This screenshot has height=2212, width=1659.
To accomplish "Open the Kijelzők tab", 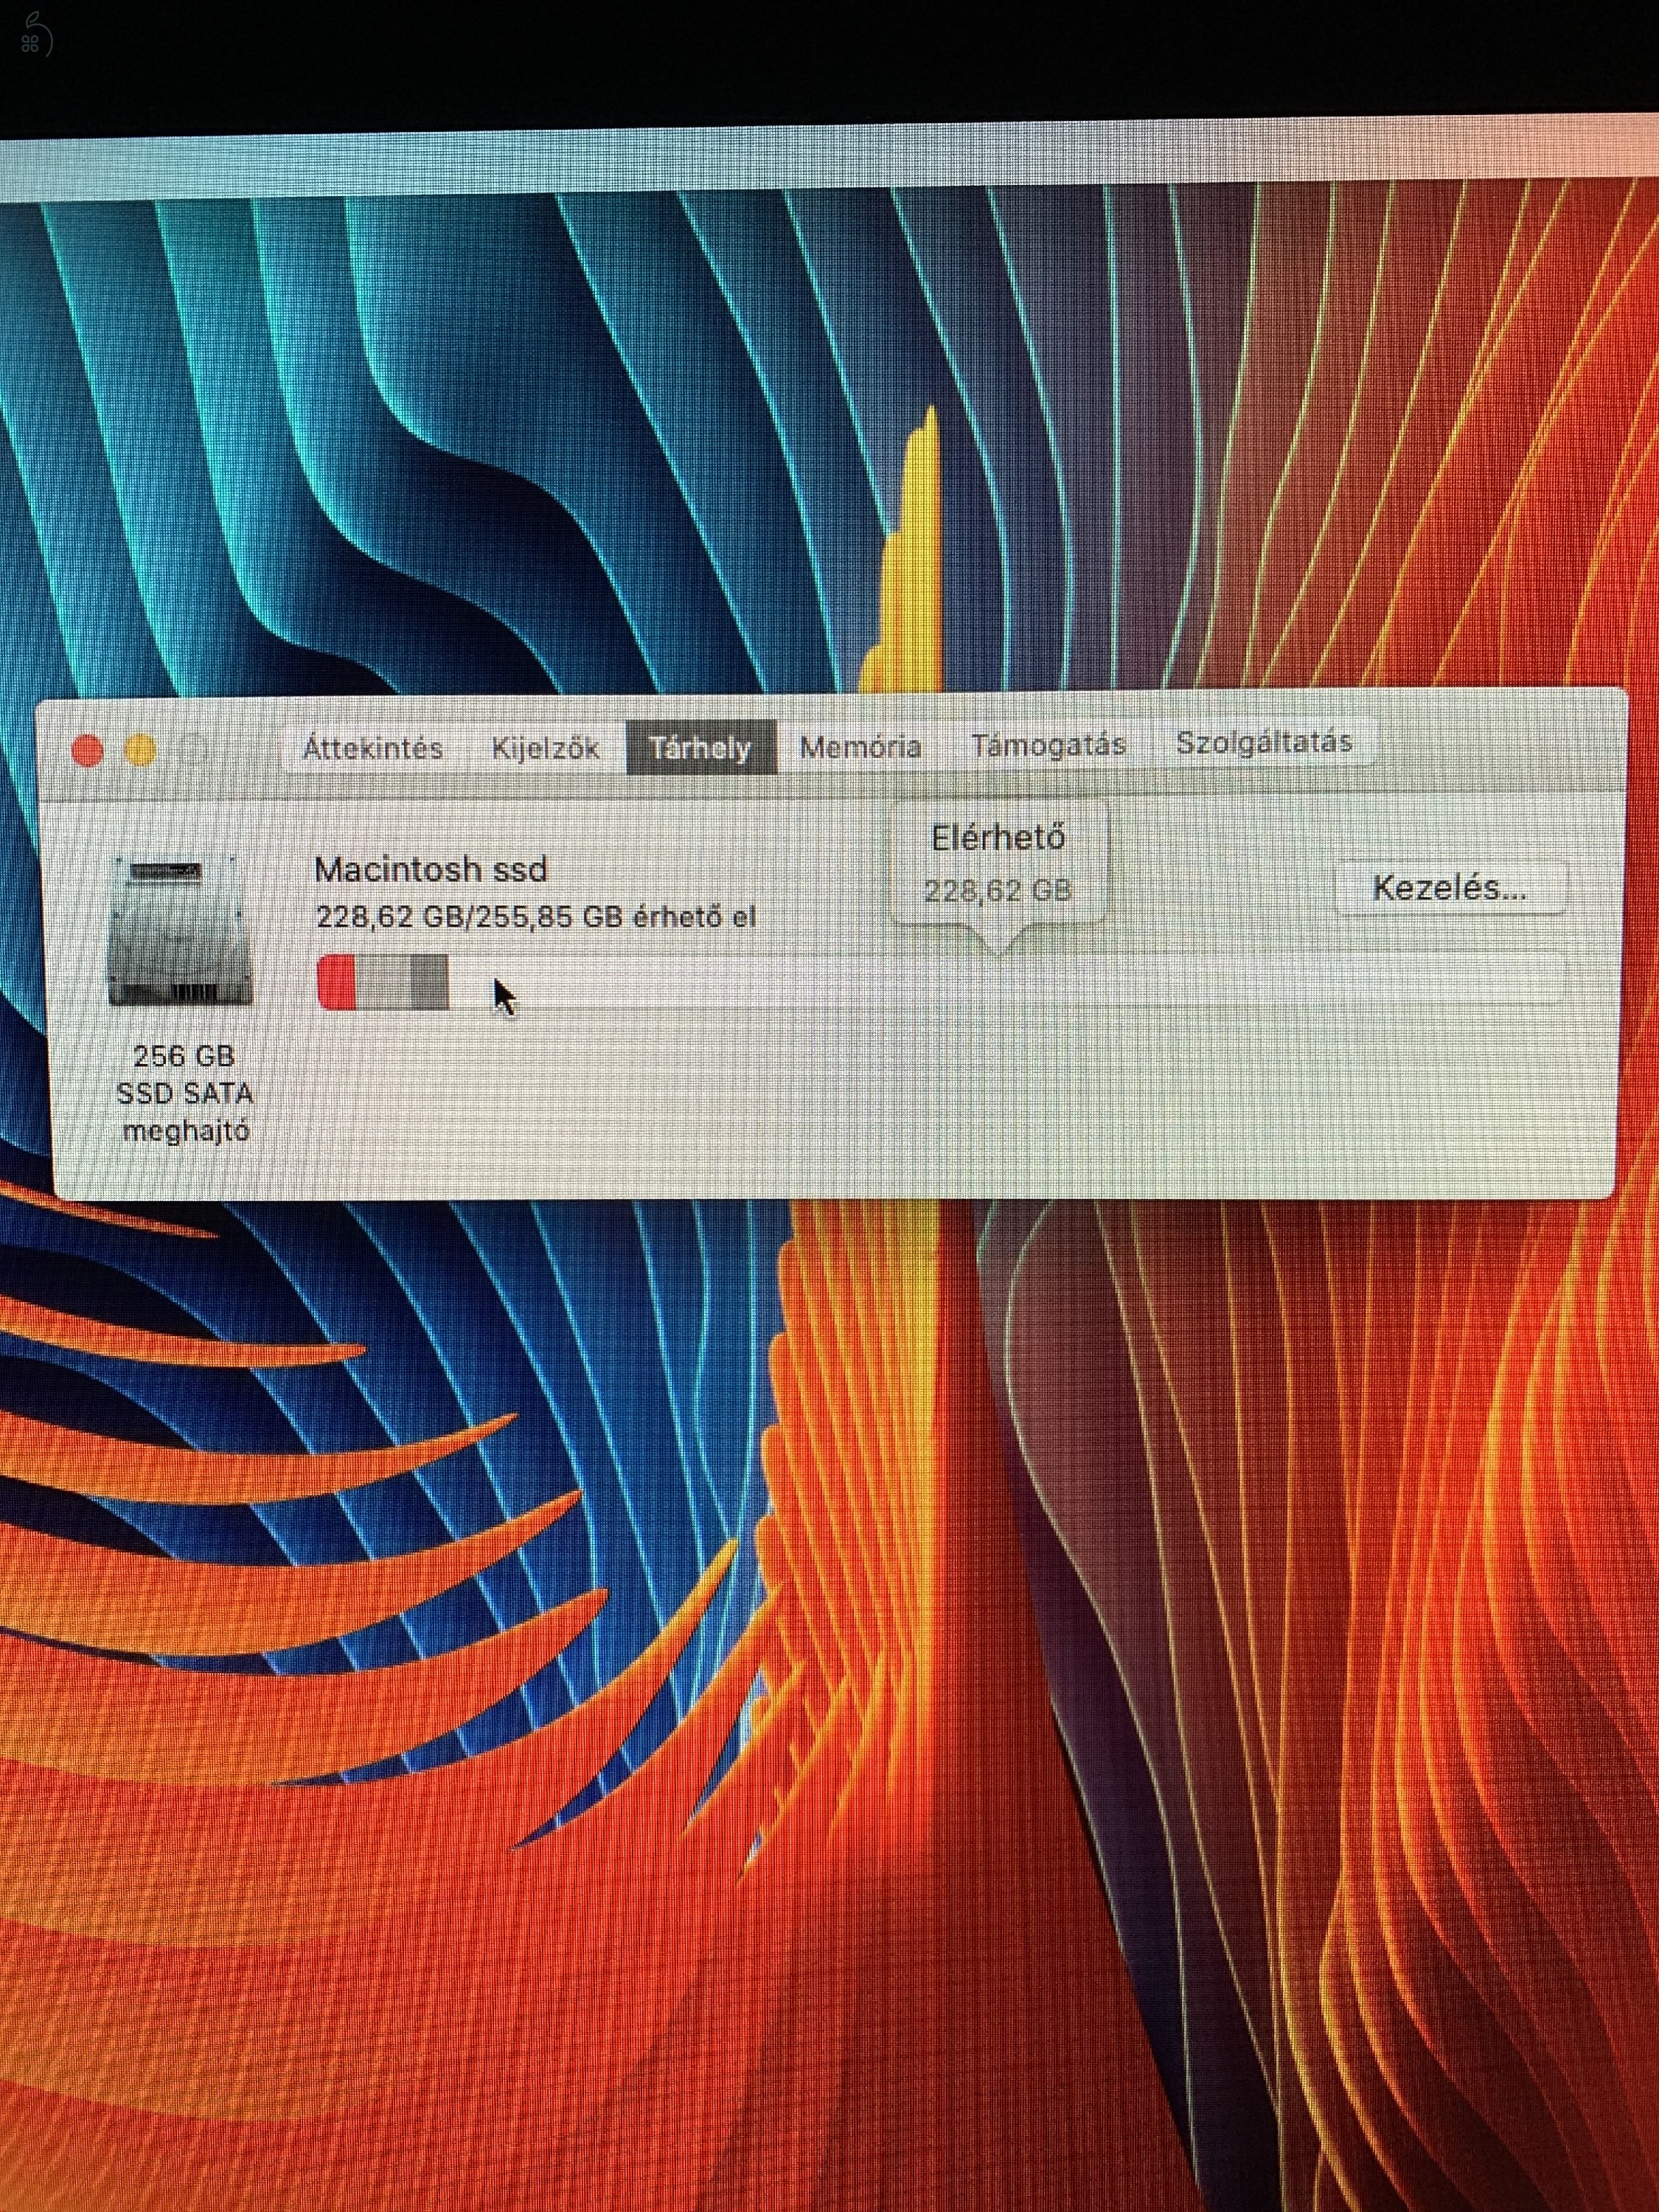I will [x=546, y=747].
